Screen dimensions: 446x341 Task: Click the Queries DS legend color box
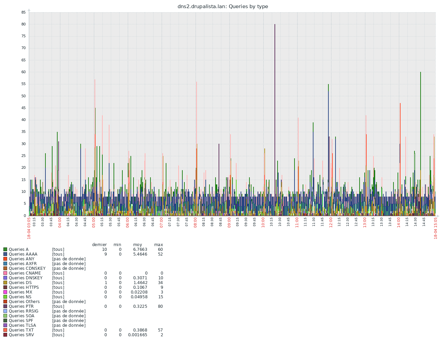pos(5,283)
